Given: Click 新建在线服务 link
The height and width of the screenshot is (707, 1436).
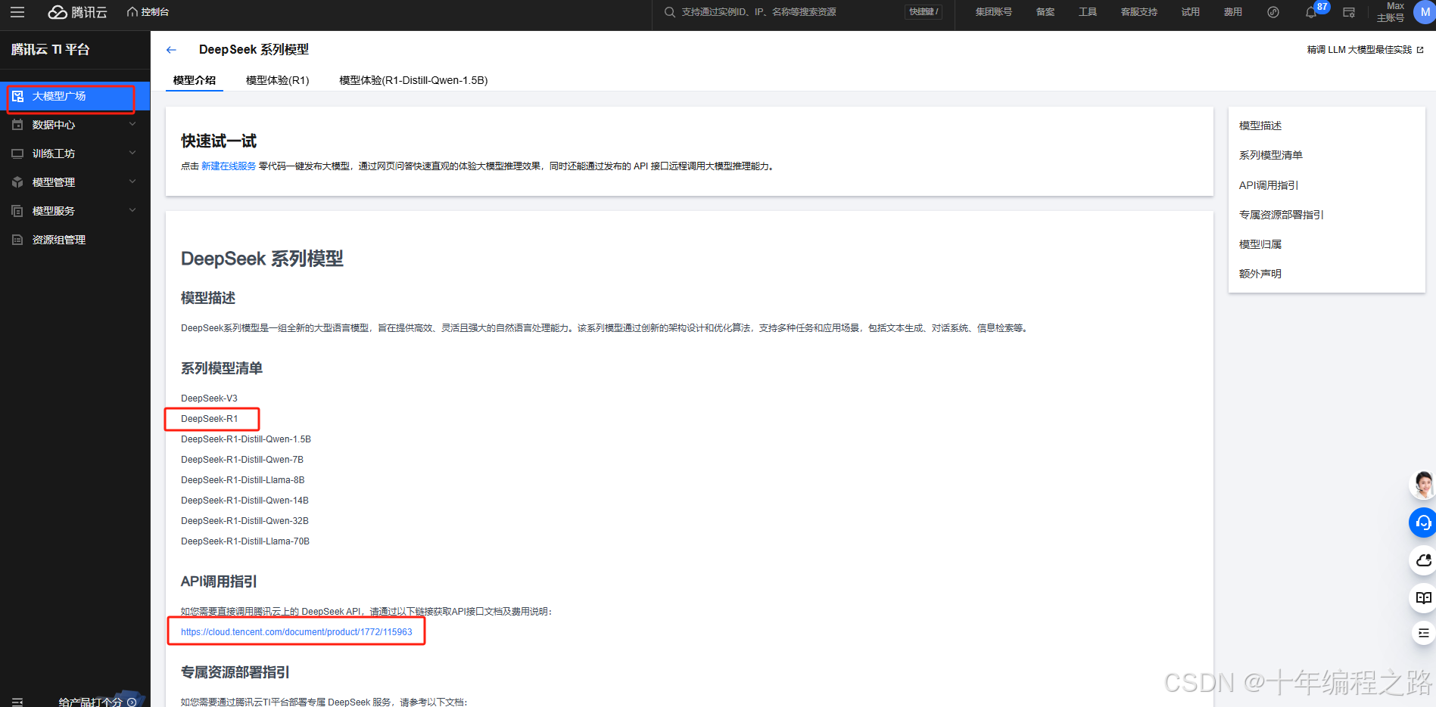Looking at the screenshot, I should (229, 166).
